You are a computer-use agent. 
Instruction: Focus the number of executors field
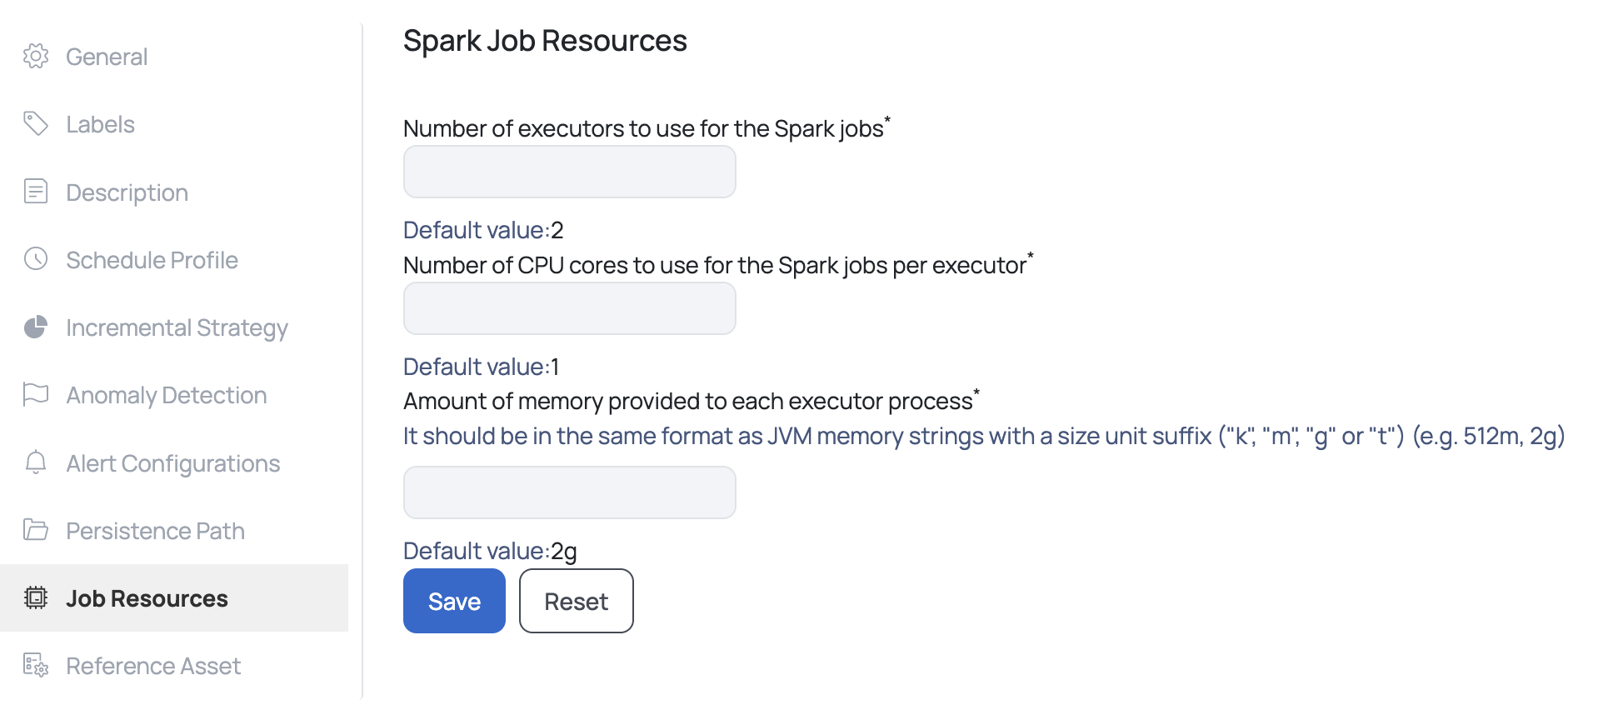(570, 172)
